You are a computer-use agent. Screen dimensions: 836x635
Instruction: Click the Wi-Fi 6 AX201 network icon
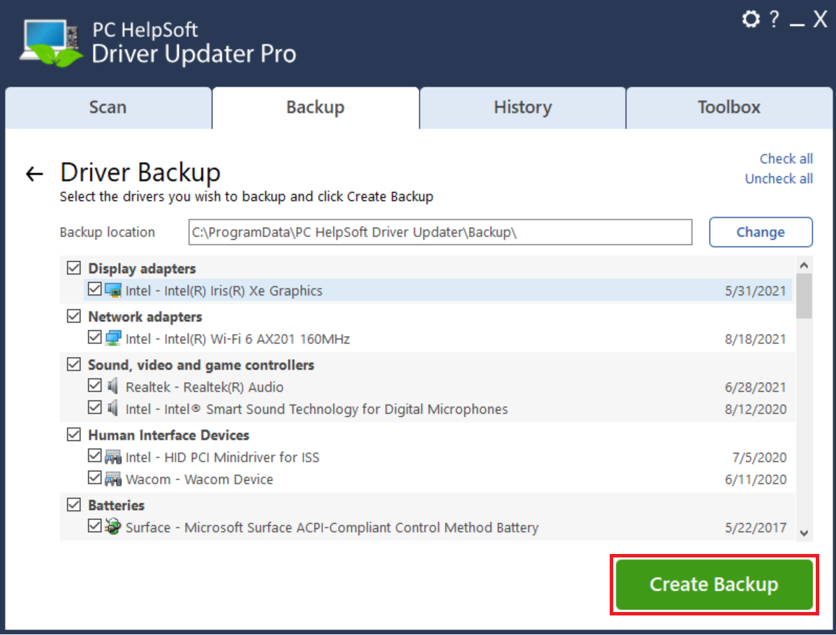pyautogui.click(x=113, y=338)
